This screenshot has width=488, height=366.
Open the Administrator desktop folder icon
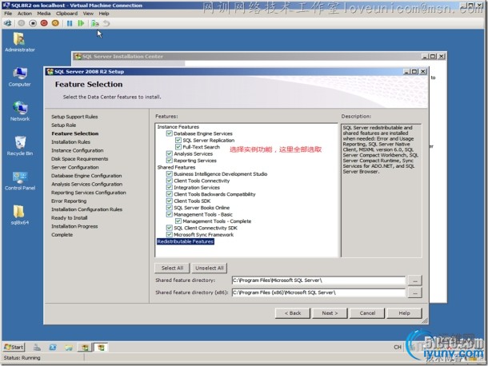click(19, 42)
